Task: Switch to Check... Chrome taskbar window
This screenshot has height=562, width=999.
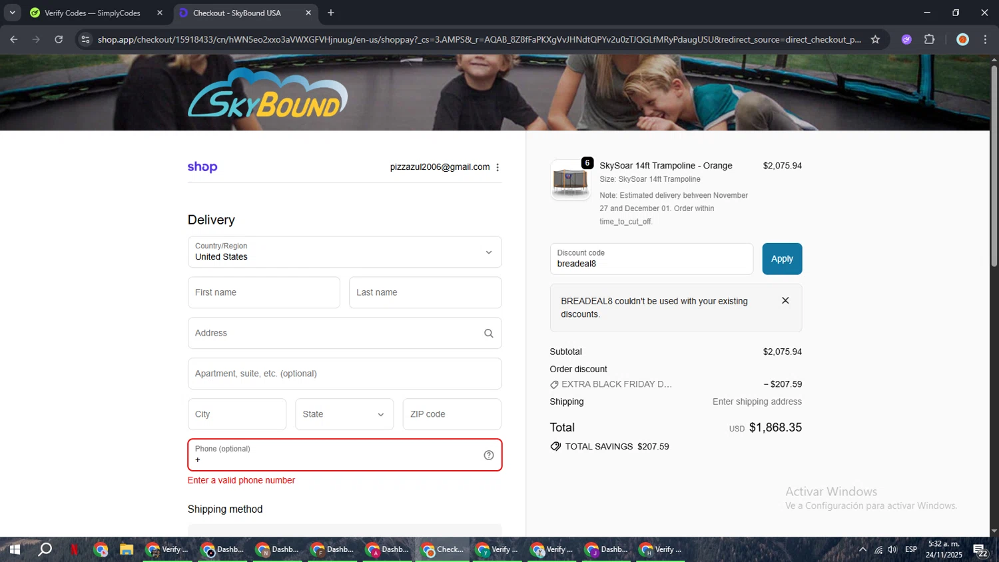Action: 443,550
